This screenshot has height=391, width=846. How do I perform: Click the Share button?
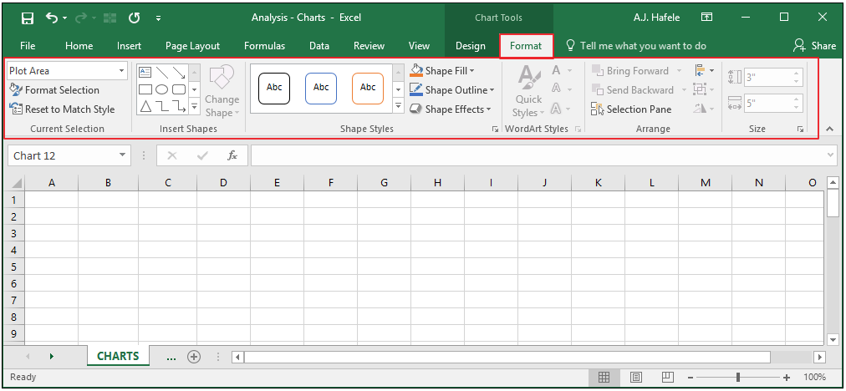click(x=815, y=46)
